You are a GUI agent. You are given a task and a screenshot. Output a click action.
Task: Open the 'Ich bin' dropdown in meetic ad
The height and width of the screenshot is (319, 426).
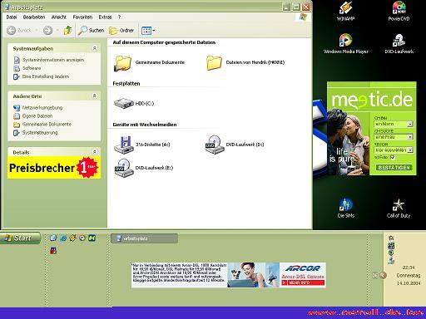pos(394,124)
